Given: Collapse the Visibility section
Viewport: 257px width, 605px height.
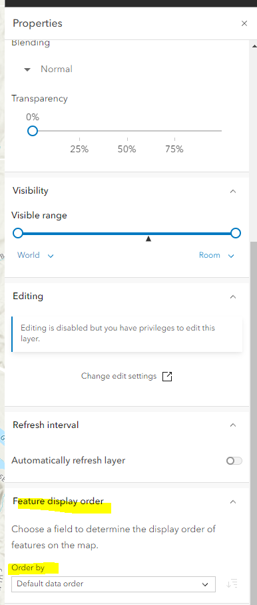Looking at the screenshot, I should click(233, 191).
